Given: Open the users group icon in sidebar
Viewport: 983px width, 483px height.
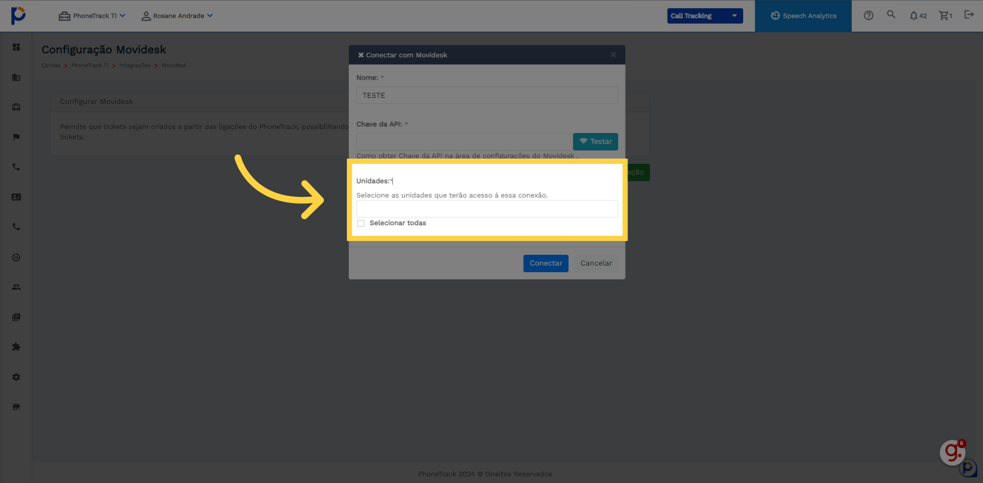Looking at the screenshot, I should click(16, 287).
